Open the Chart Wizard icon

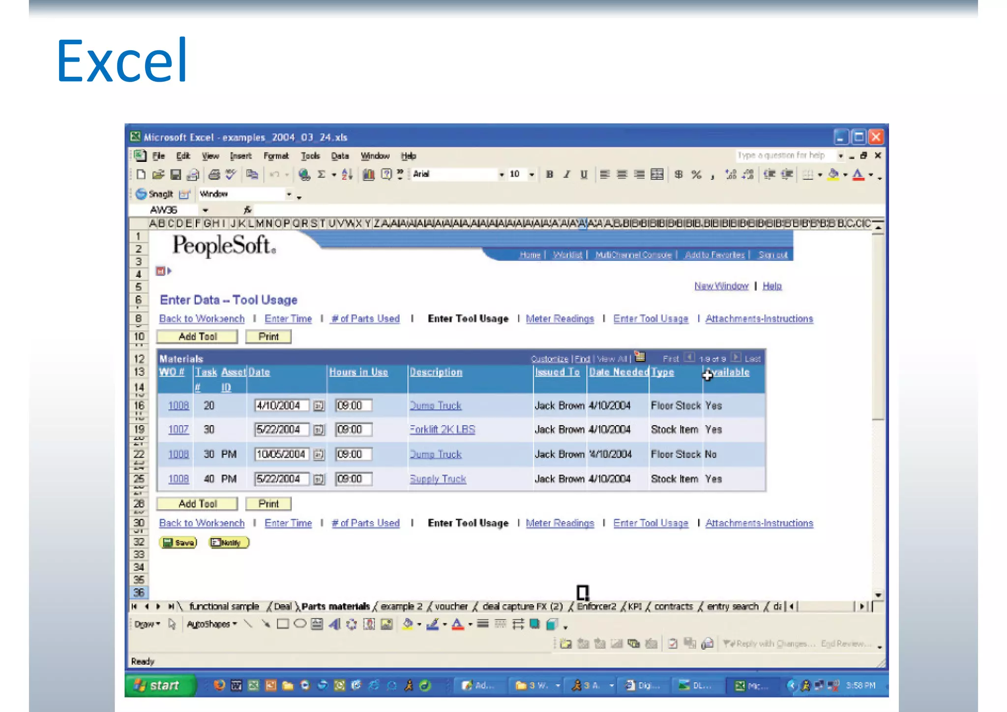[x=368, y=175]
